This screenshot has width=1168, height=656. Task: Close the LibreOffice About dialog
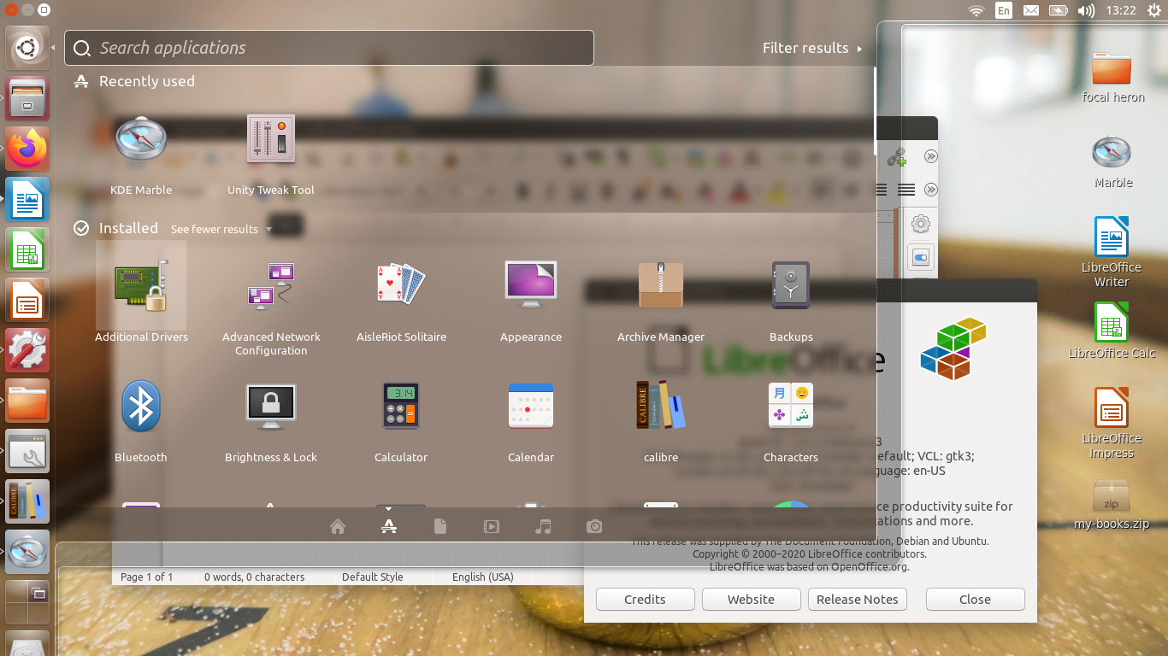975,600
